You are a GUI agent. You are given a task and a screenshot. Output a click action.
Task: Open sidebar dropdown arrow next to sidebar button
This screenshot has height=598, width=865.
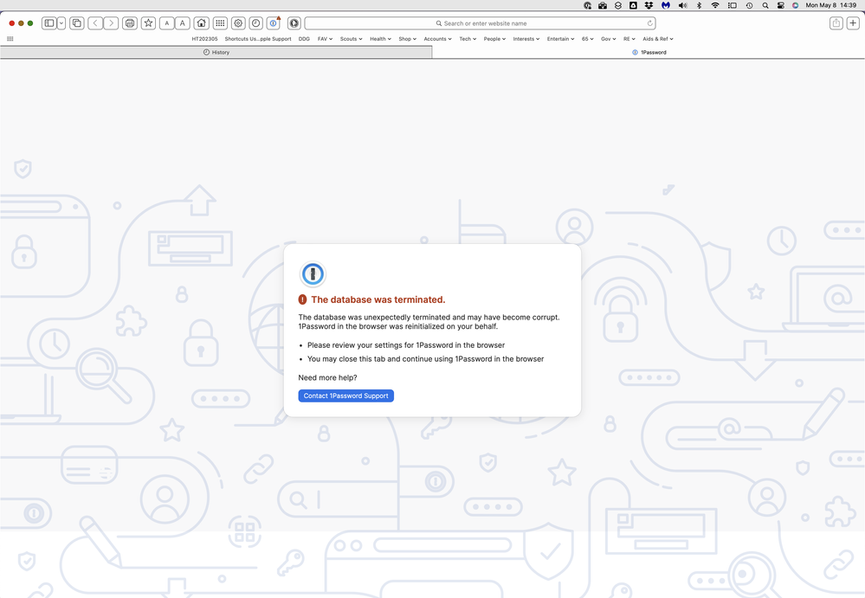[61, 23]
